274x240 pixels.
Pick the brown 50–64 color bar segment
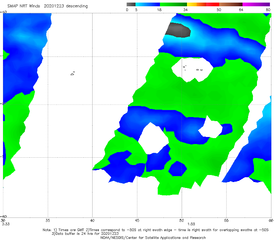click(231, 4)
